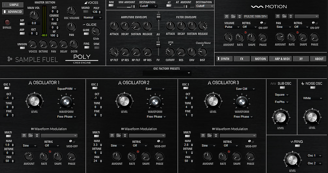Open Oscillator 3 waveform modulation preset folder
Screen dimensions: 328x173
209,136
